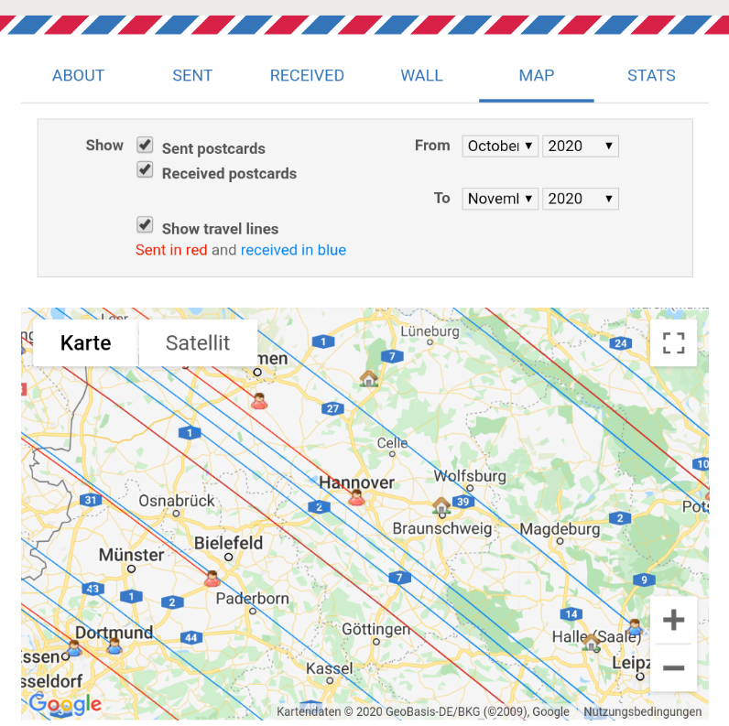The image size is (729, 726).
Task: Click highway 44 shield near Dortmund
Action: coord(191,637)
